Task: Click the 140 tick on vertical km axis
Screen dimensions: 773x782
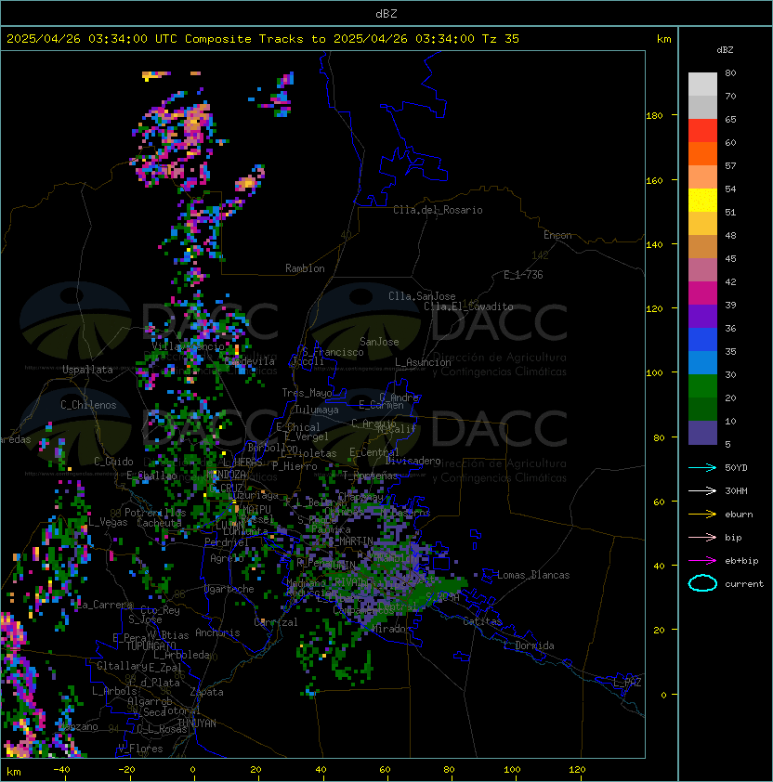Action: click(654, 244)
